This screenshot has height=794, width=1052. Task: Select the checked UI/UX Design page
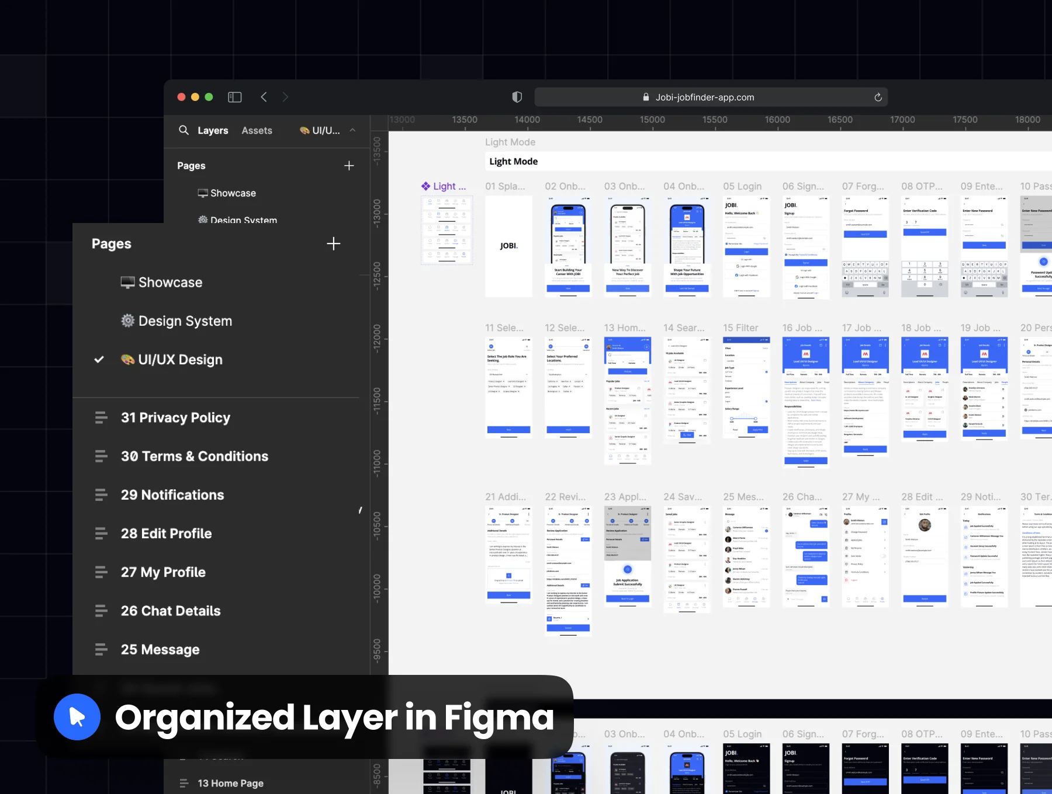(171, 360)
